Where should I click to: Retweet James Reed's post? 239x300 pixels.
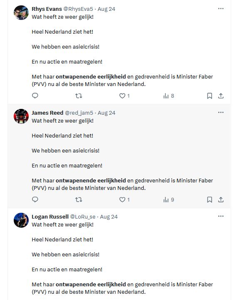[x=79, y=199]
